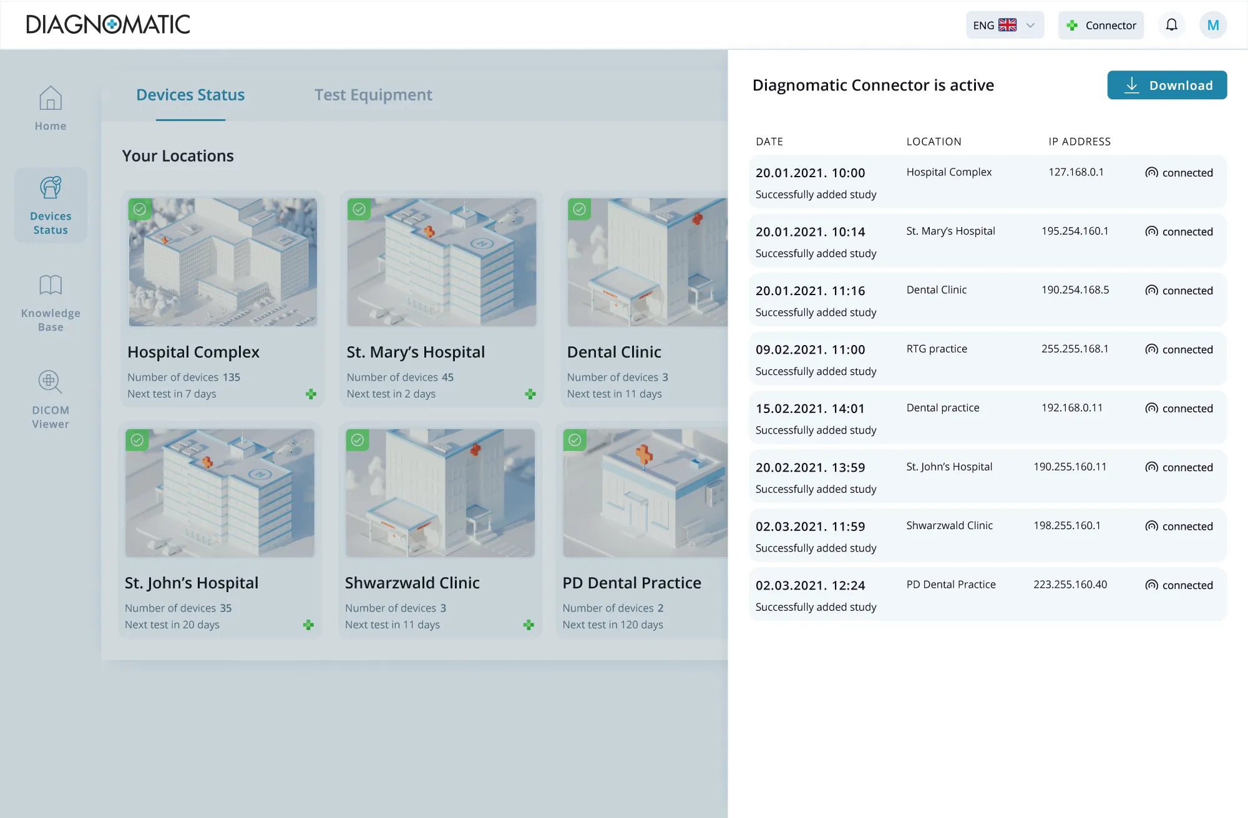Open the notifications bell
Image resolution: width=1248 pixels, height=818 pixels.
click(x=1172, y=25)
